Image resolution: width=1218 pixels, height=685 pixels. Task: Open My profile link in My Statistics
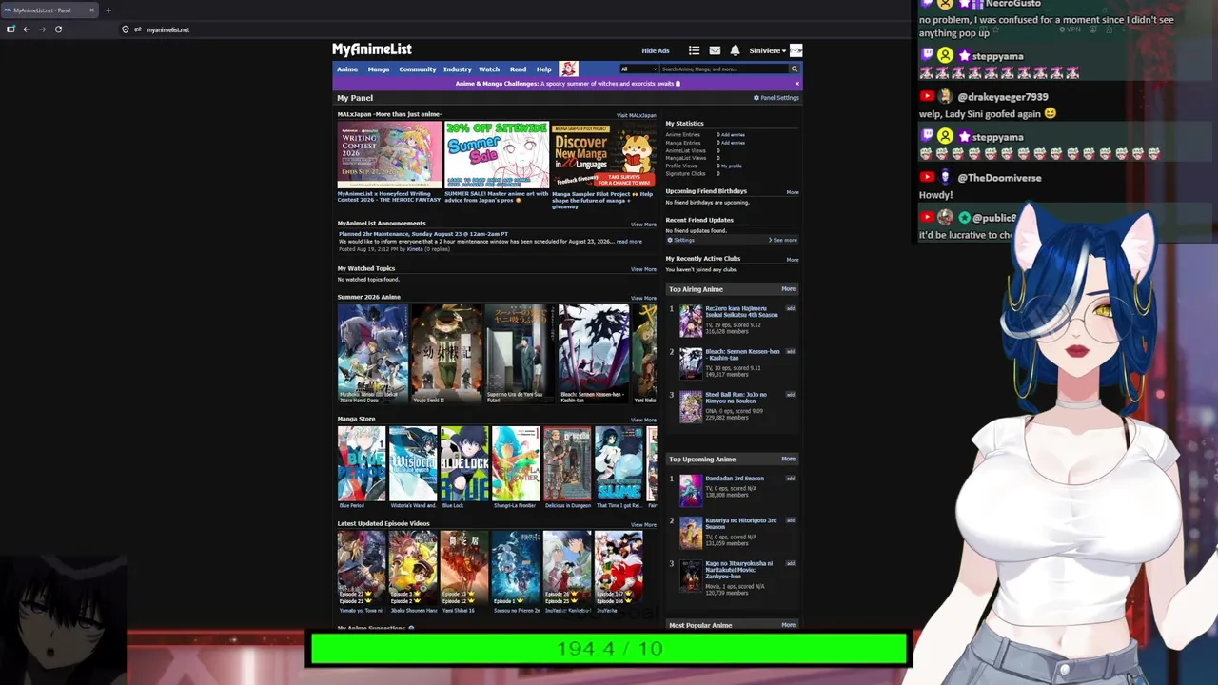tap(732, 166)
